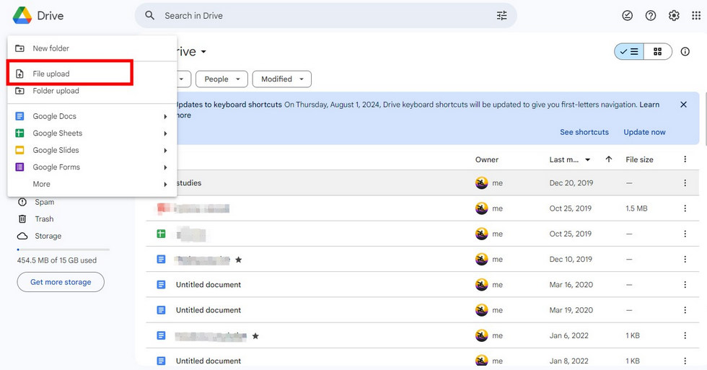Expand Google Docs submenu arrow
Viewport: 707px width, 370px height.
165,117
